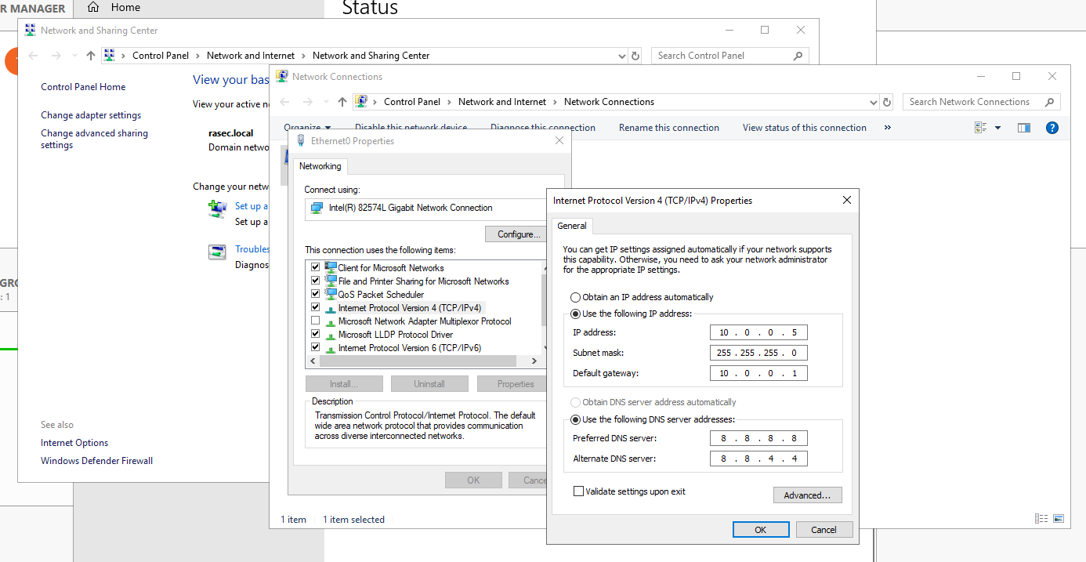1086x562 pixels.
Task: Expand address bar history in Network and Sharing Center
Action: (622, 56)
